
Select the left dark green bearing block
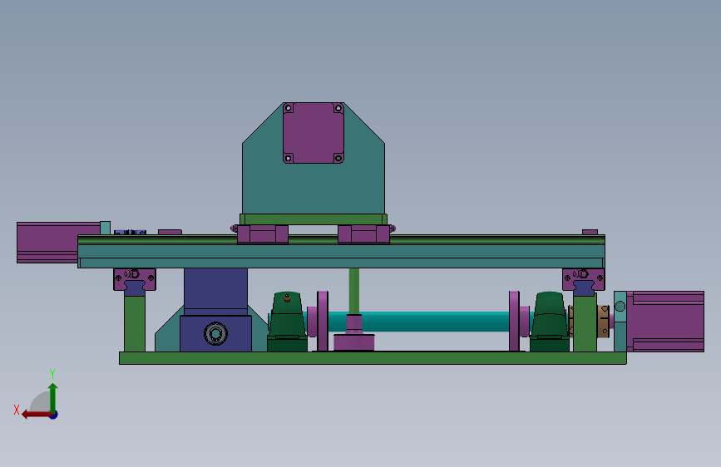287,322
